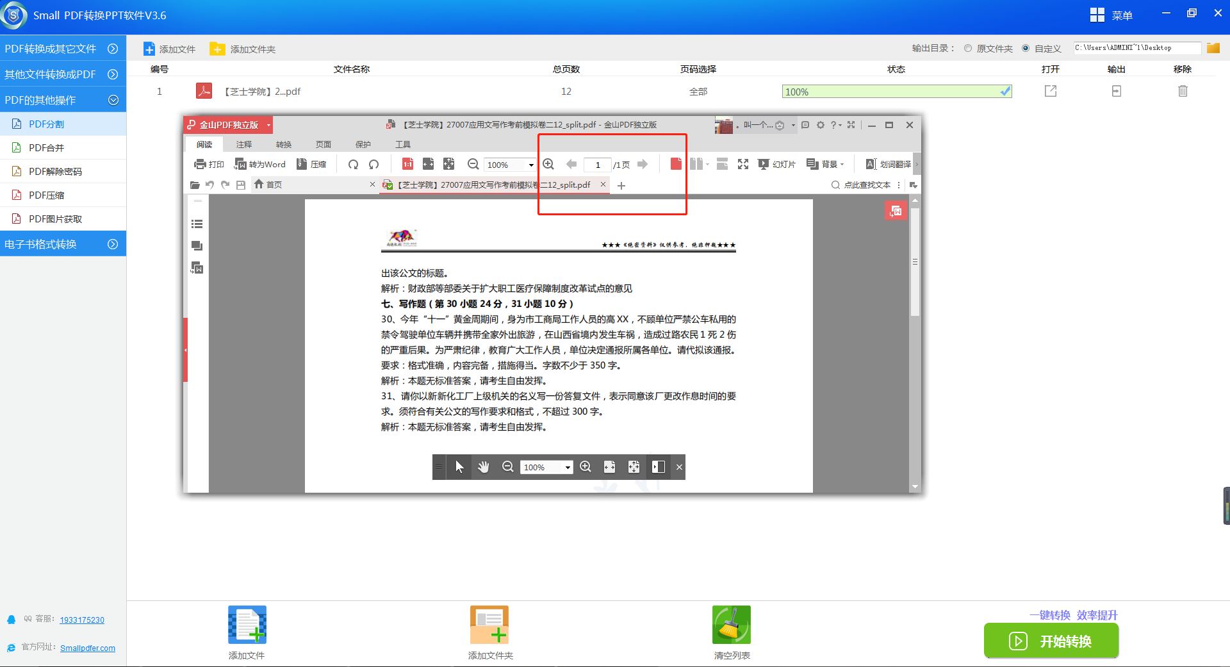Collapse PDF转换成其它文件 section
Viewport: 1230px width, 667px height.
coord(63,49)
